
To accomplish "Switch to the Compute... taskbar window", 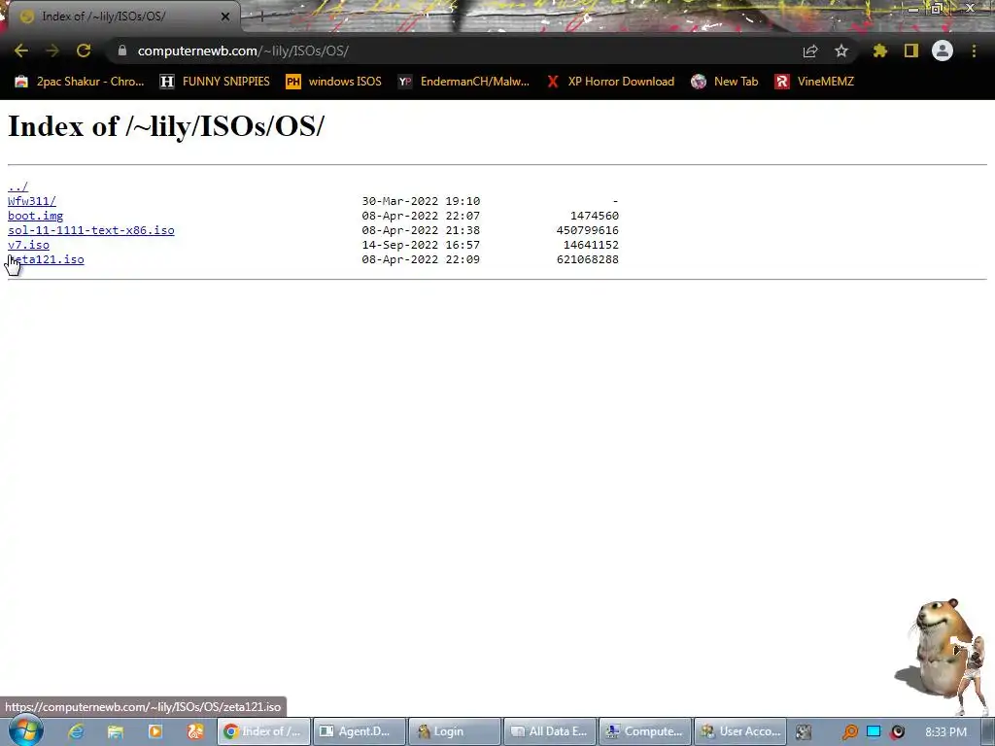I will (645, 731).
